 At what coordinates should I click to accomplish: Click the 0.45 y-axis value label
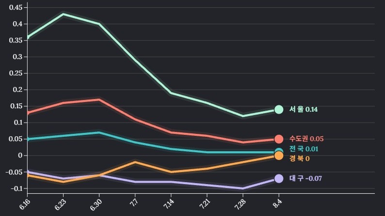16,8
